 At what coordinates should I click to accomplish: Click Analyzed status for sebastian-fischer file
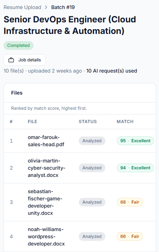coord(92,202)
